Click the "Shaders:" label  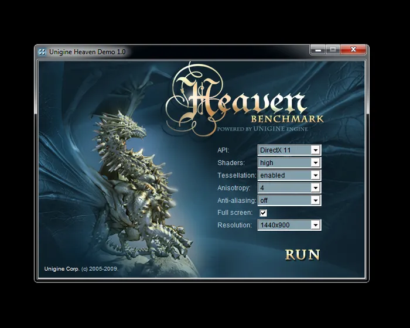[x=231, y=163]
